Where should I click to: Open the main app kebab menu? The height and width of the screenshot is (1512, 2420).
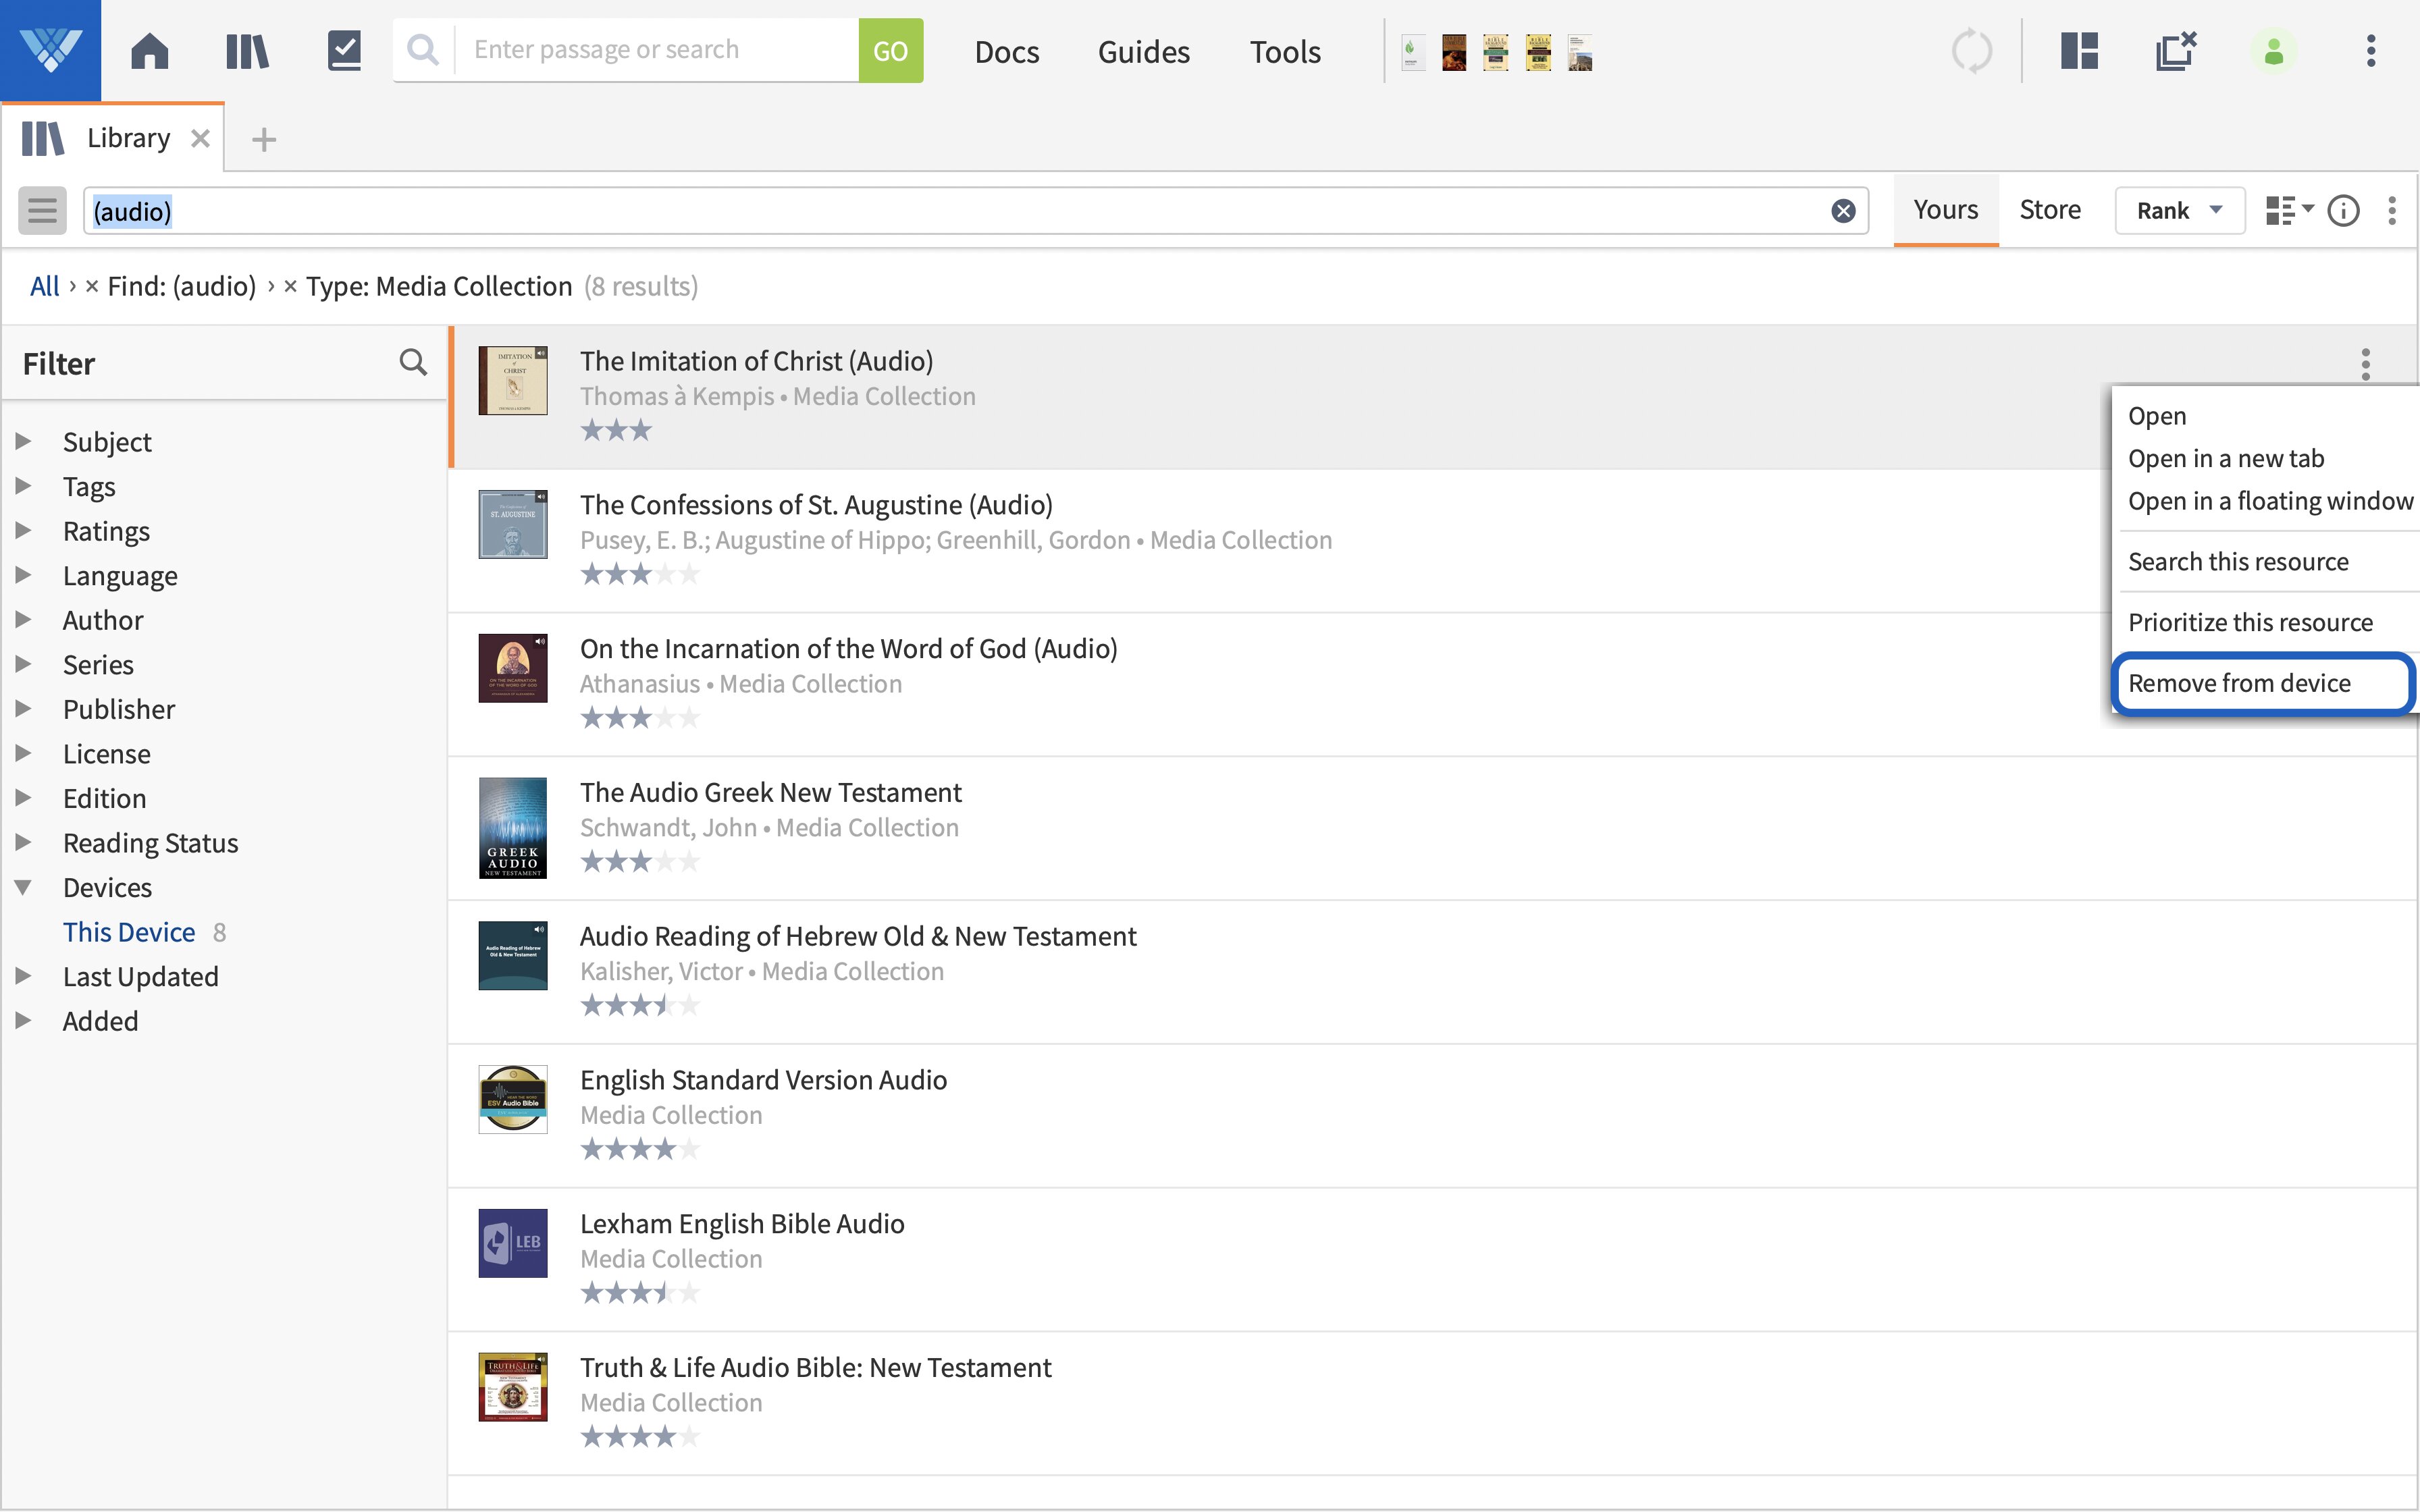2371,51
